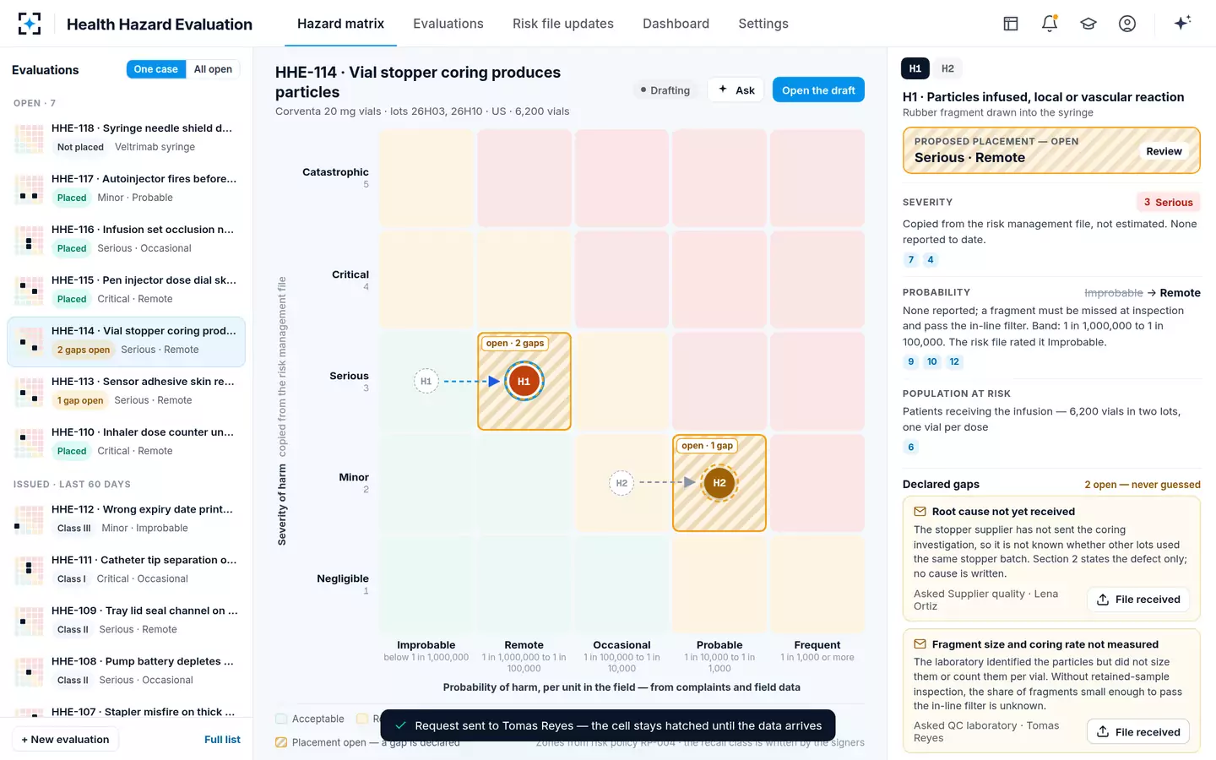Click the Review button on proposed placement
The width and height of the screenshot is (1216, 760).
(1164, 151)
